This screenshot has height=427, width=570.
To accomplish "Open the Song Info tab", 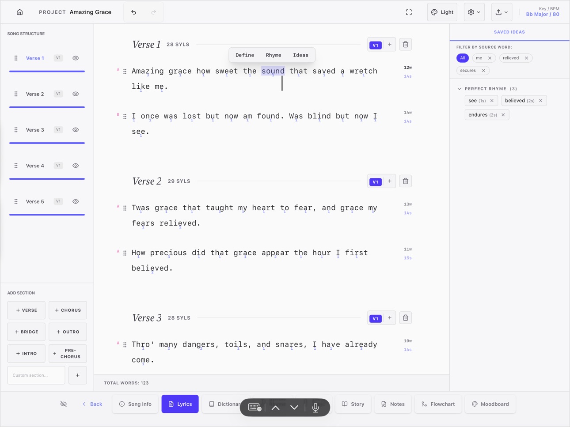I will tap(135, 404).
